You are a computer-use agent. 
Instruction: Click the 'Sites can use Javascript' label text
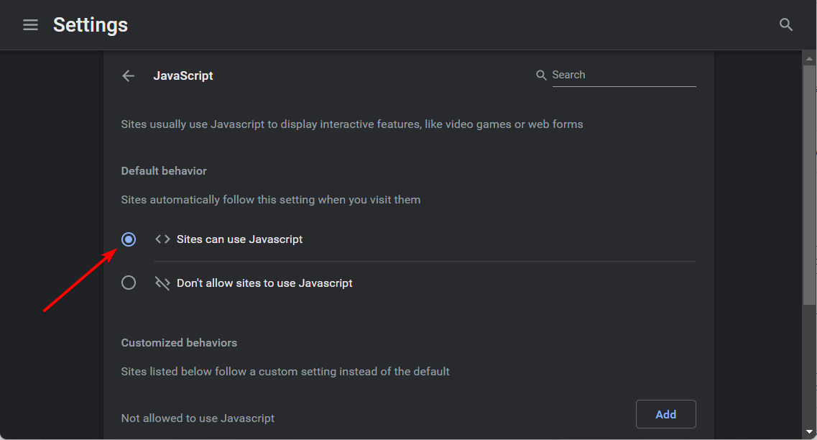[239, 239]
